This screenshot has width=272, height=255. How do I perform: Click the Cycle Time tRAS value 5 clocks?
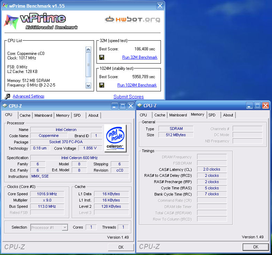[x=212, y=188]
